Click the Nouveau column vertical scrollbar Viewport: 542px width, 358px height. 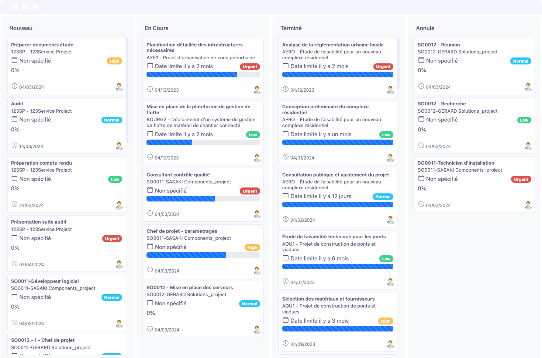[127, 90]
